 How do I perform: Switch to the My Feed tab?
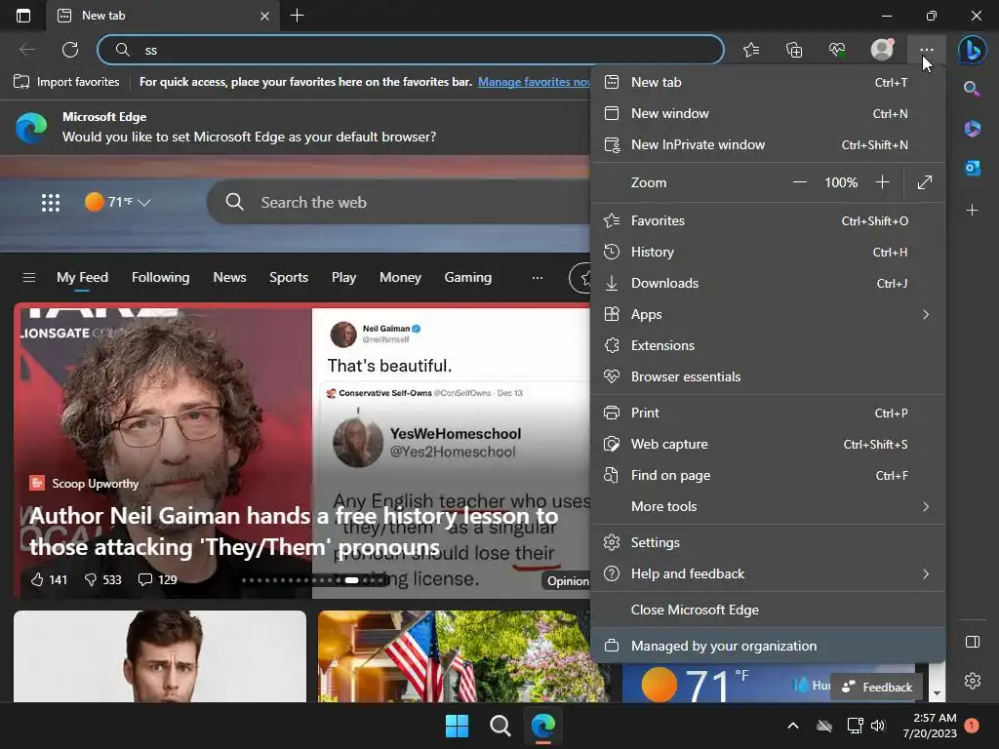pyautogui.click(x=82, y=278)
